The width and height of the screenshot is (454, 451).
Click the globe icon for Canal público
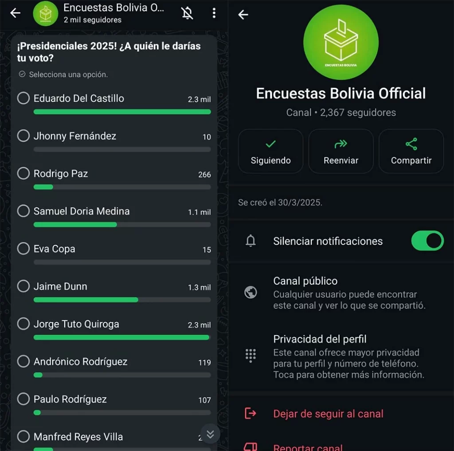click(x=251, y=293)
